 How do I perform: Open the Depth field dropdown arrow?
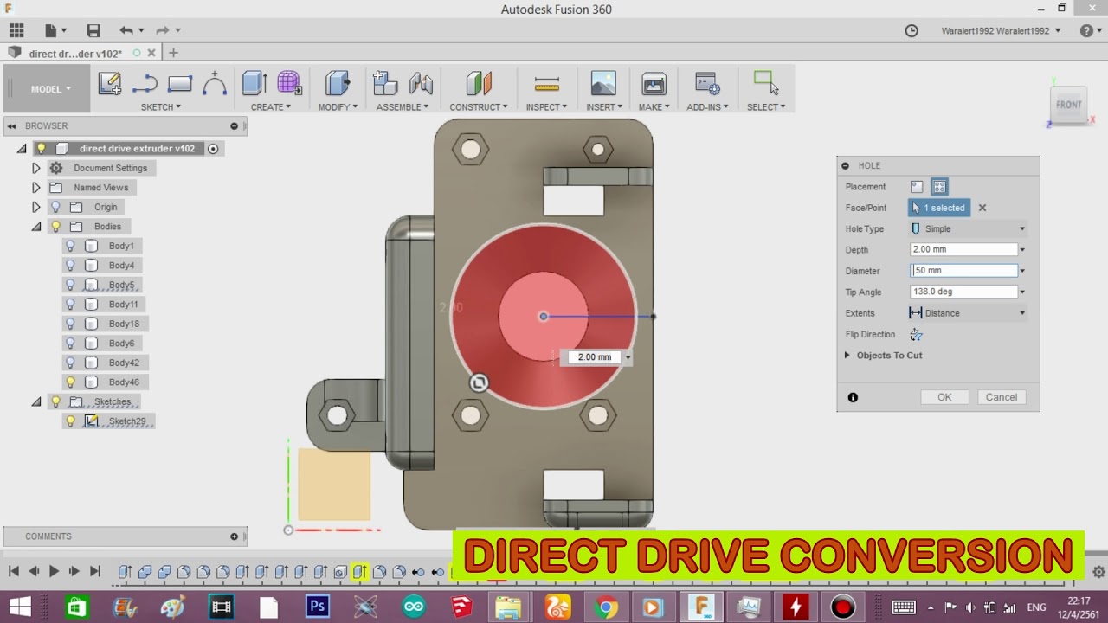coord(1022,250)
